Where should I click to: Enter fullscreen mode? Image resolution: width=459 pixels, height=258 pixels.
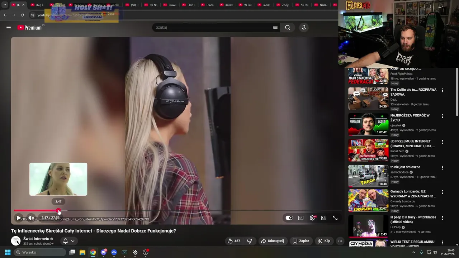pos(335,218)
